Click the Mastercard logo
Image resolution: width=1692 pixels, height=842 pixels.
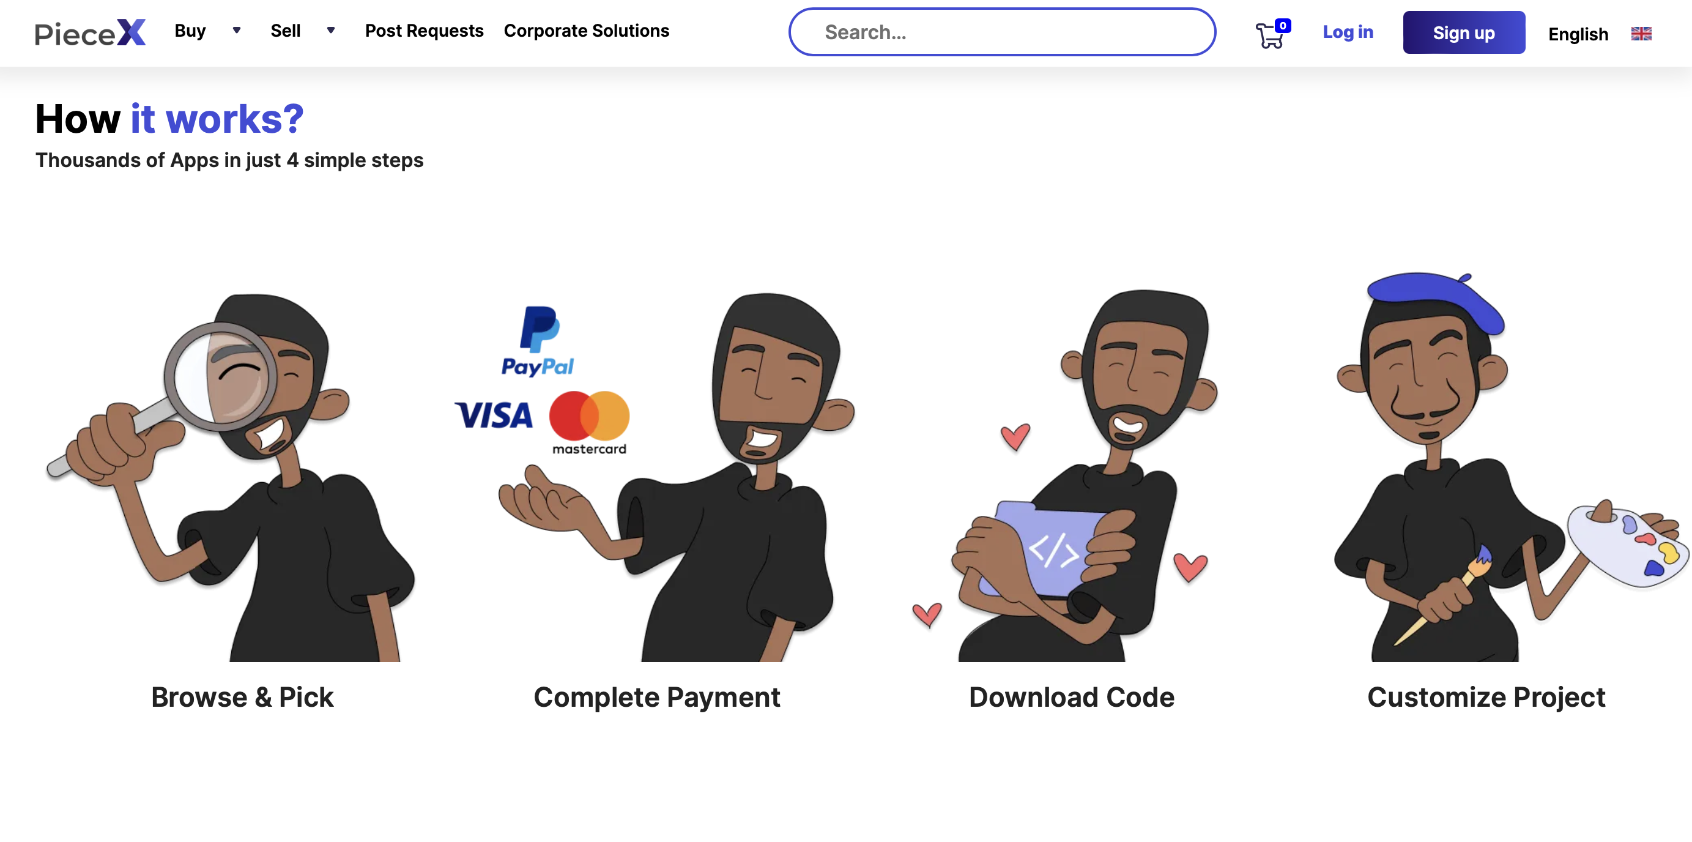(x=589, y=423)
